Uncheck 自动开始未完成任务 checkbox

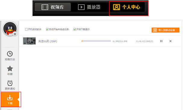[x=47, y=29]
